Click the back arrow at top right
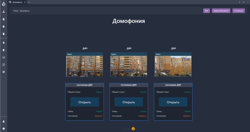250x132 pixels. click(244, 2)
